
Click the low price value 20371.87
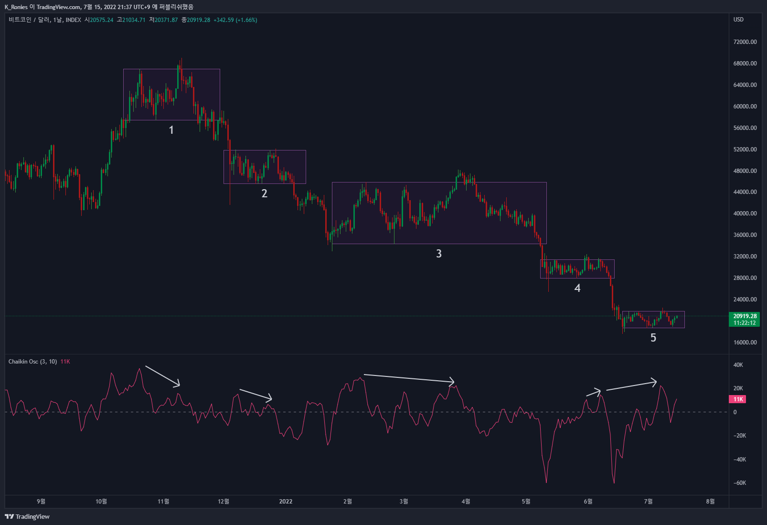tap(166, 20)
